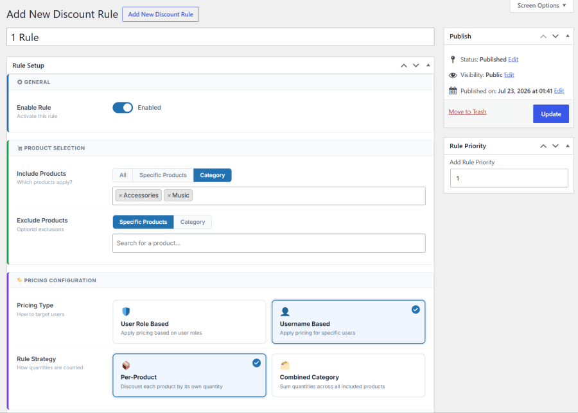Choose the Per-Product rule strategy

point(189,375)
